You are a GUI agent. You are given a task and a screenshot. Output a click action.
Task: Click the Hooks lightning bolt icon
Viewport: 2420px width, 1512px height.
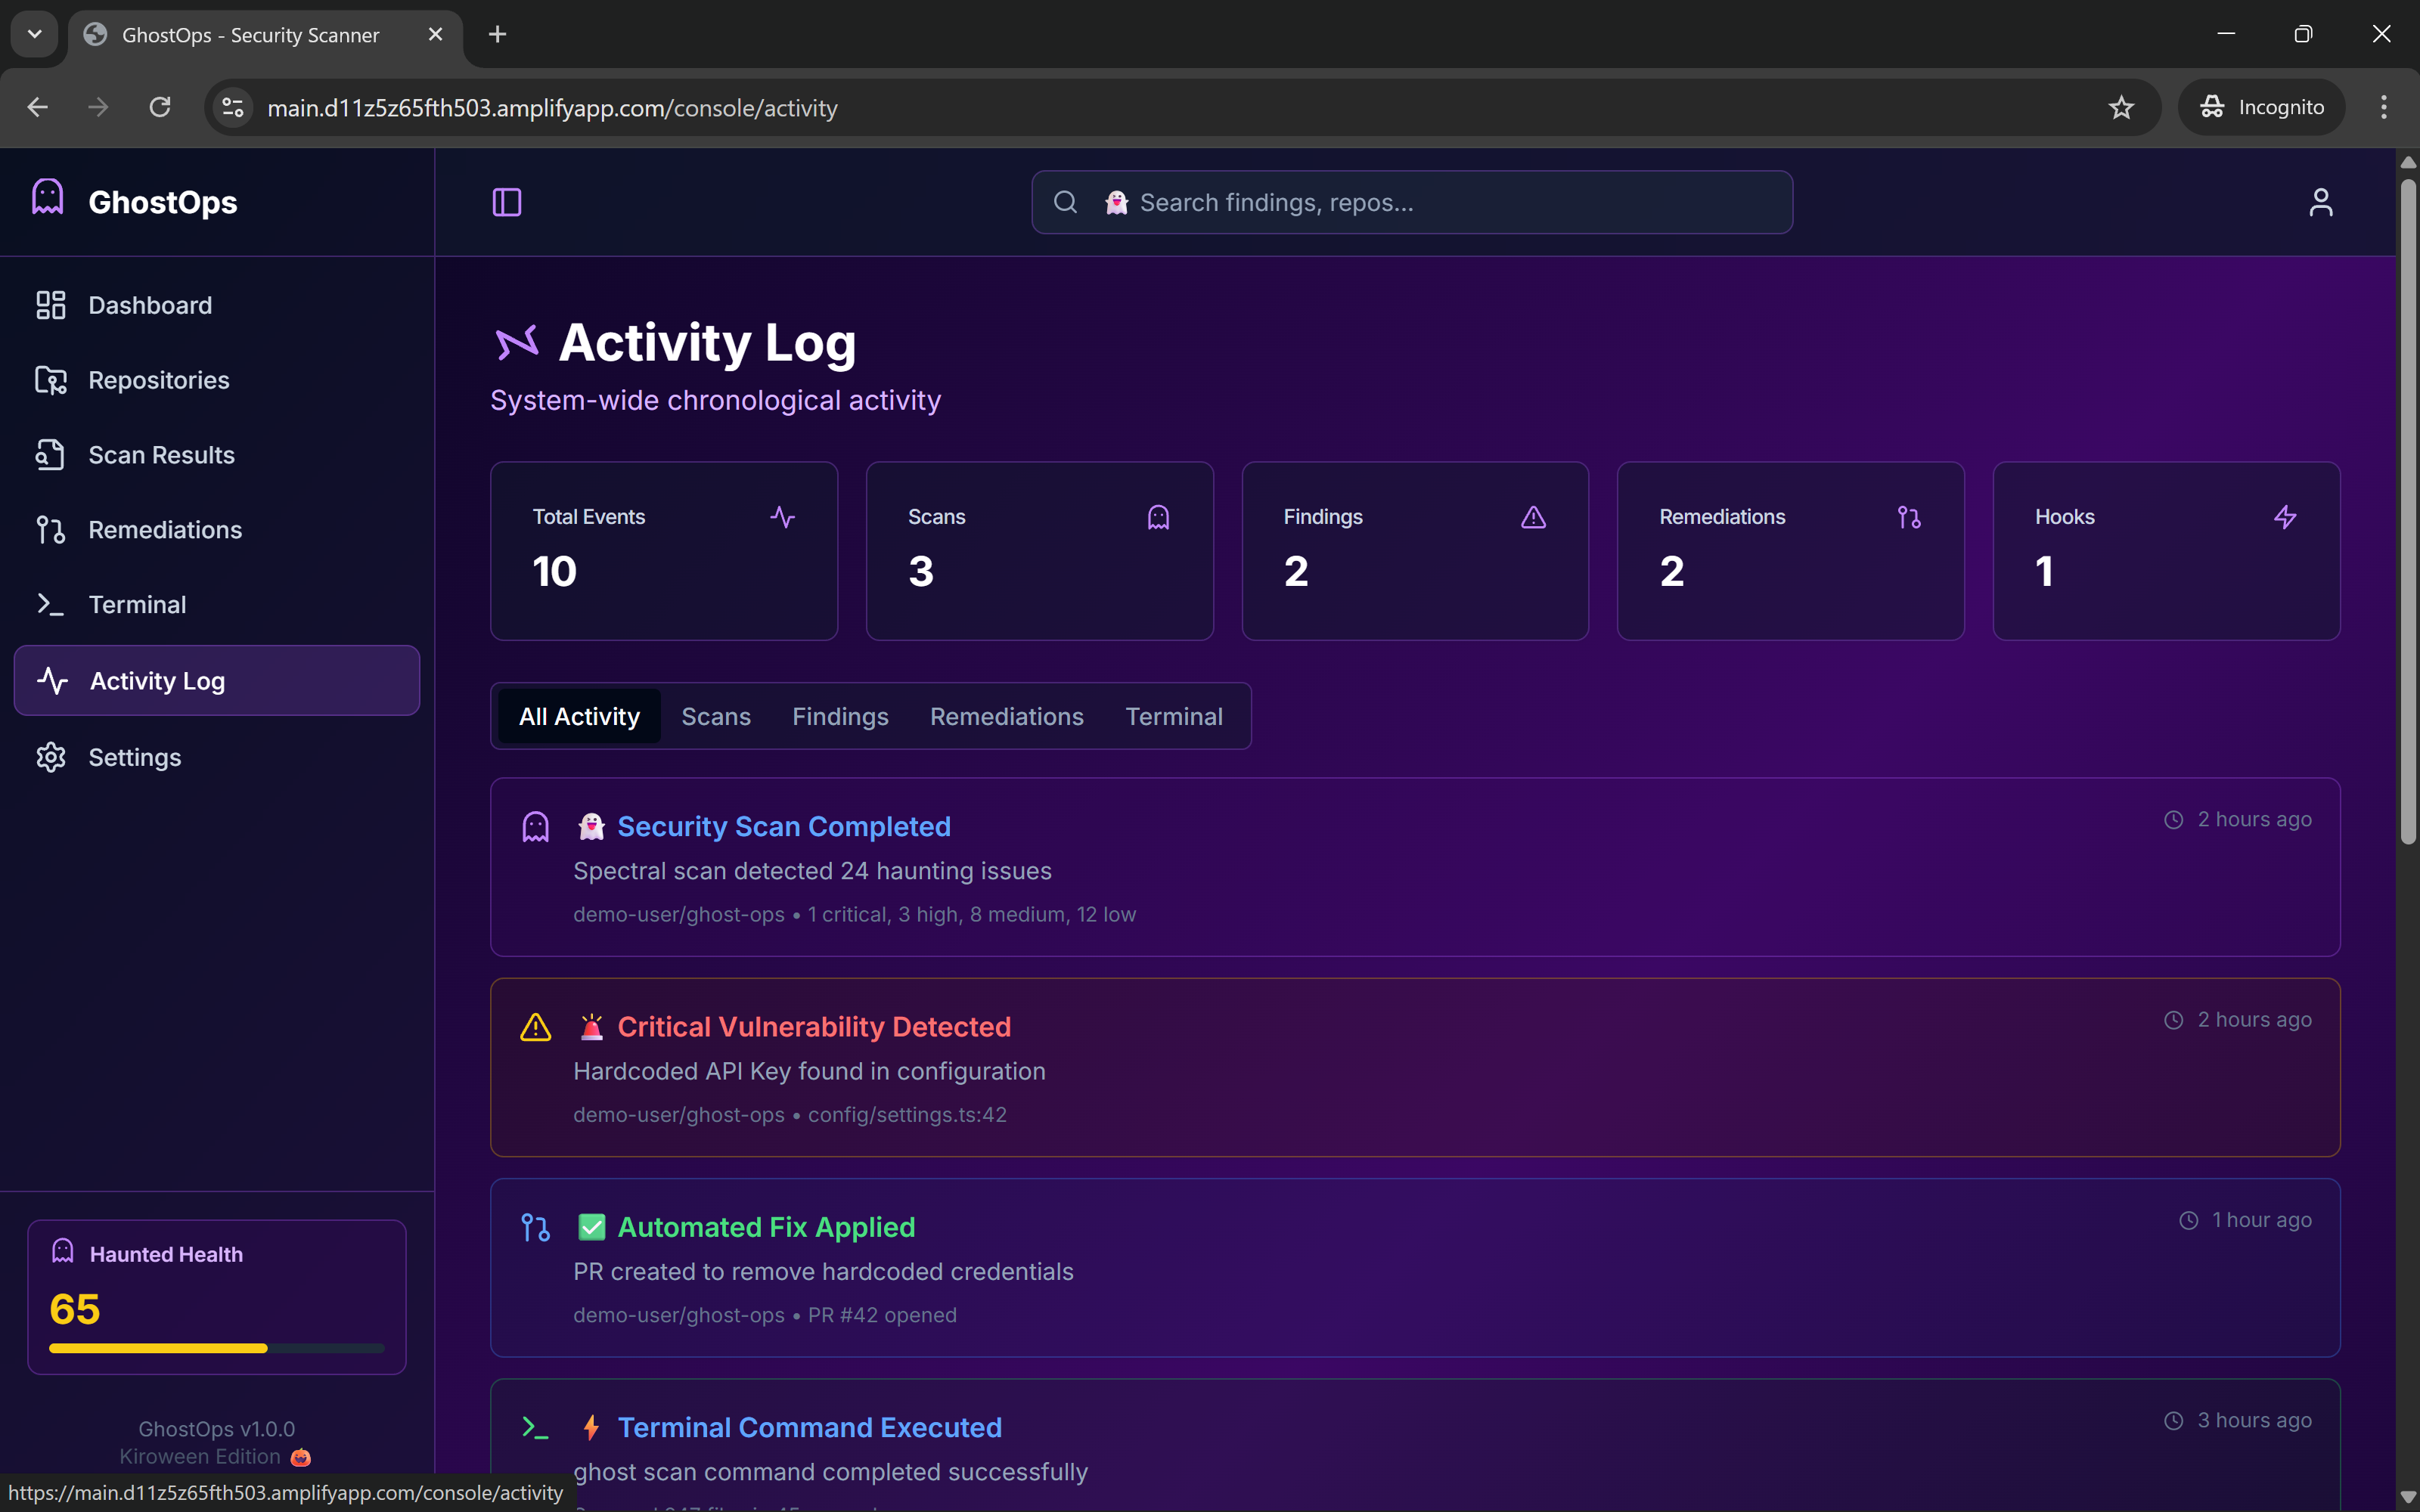point(2284,517)
